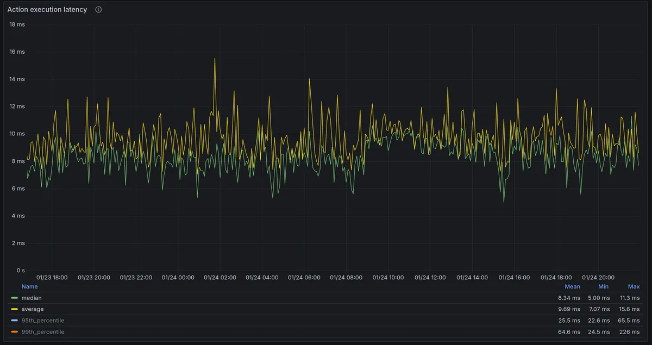Sort legend by Name column
The image size is (652, 345).
[29, 286]
